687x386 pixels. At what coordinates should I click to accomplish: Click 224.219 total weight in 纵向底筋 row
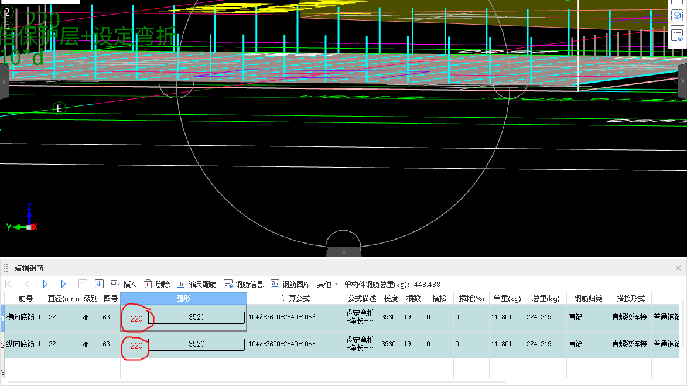coord(539,344)
